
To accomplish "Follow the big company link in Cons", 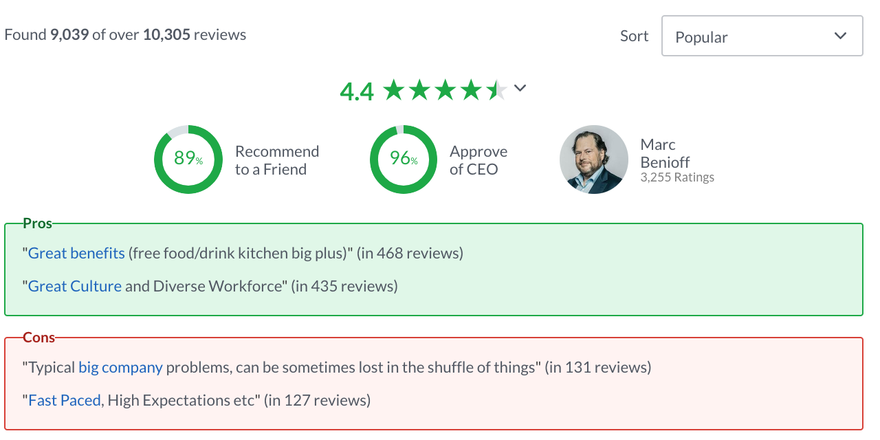I will click(x=120, y=367).
